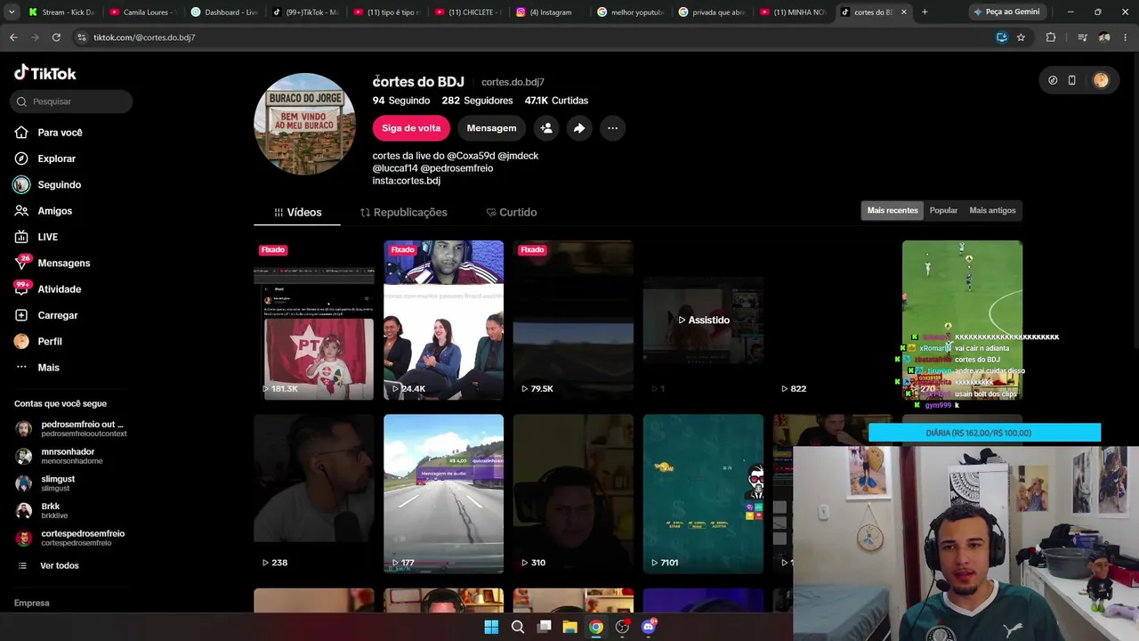Image resolution: width=1139 pixels, height=641 pixels.
Task: Click the add-friend icon beside Mensagem
Action: tap(546, 128)
